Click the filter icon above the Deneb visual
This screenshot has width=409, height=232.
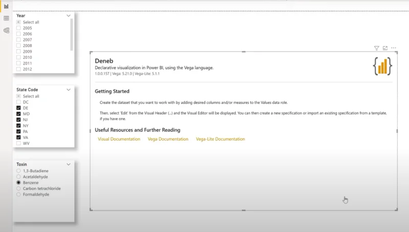click(x=376, y=48)
